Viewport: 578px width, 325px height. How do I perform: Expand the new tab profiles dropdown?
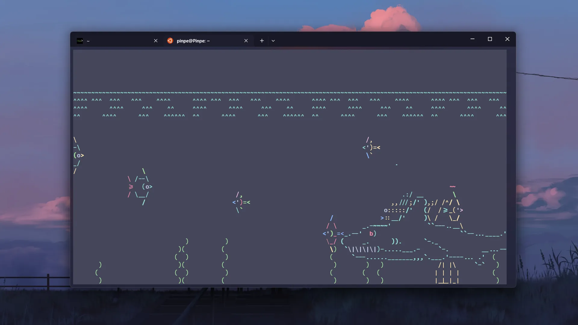coord(273,41)
